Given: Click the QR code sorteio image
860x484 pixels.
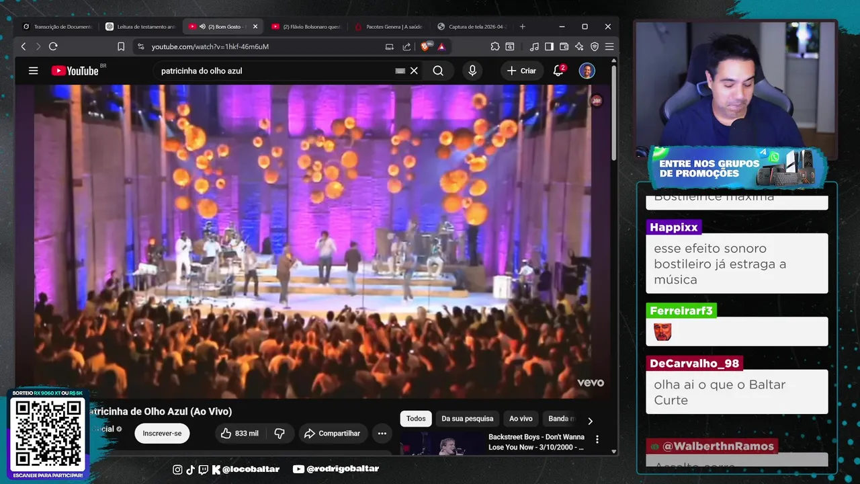Looking at the screenshot, I should [48, 434].
